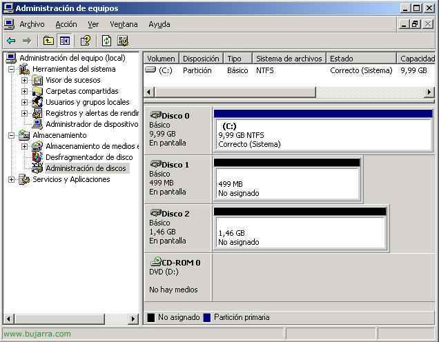Click the Administración de discos icon
Image resolution: width=439 pixels, height=342 pixels.
(37, 168)
